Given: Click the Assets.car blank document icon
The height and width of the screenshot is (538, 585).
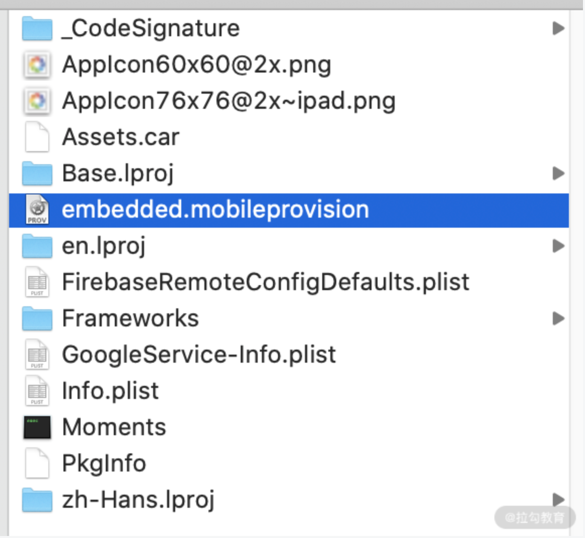Looking at the screenshot, I should tap(37, 137).
